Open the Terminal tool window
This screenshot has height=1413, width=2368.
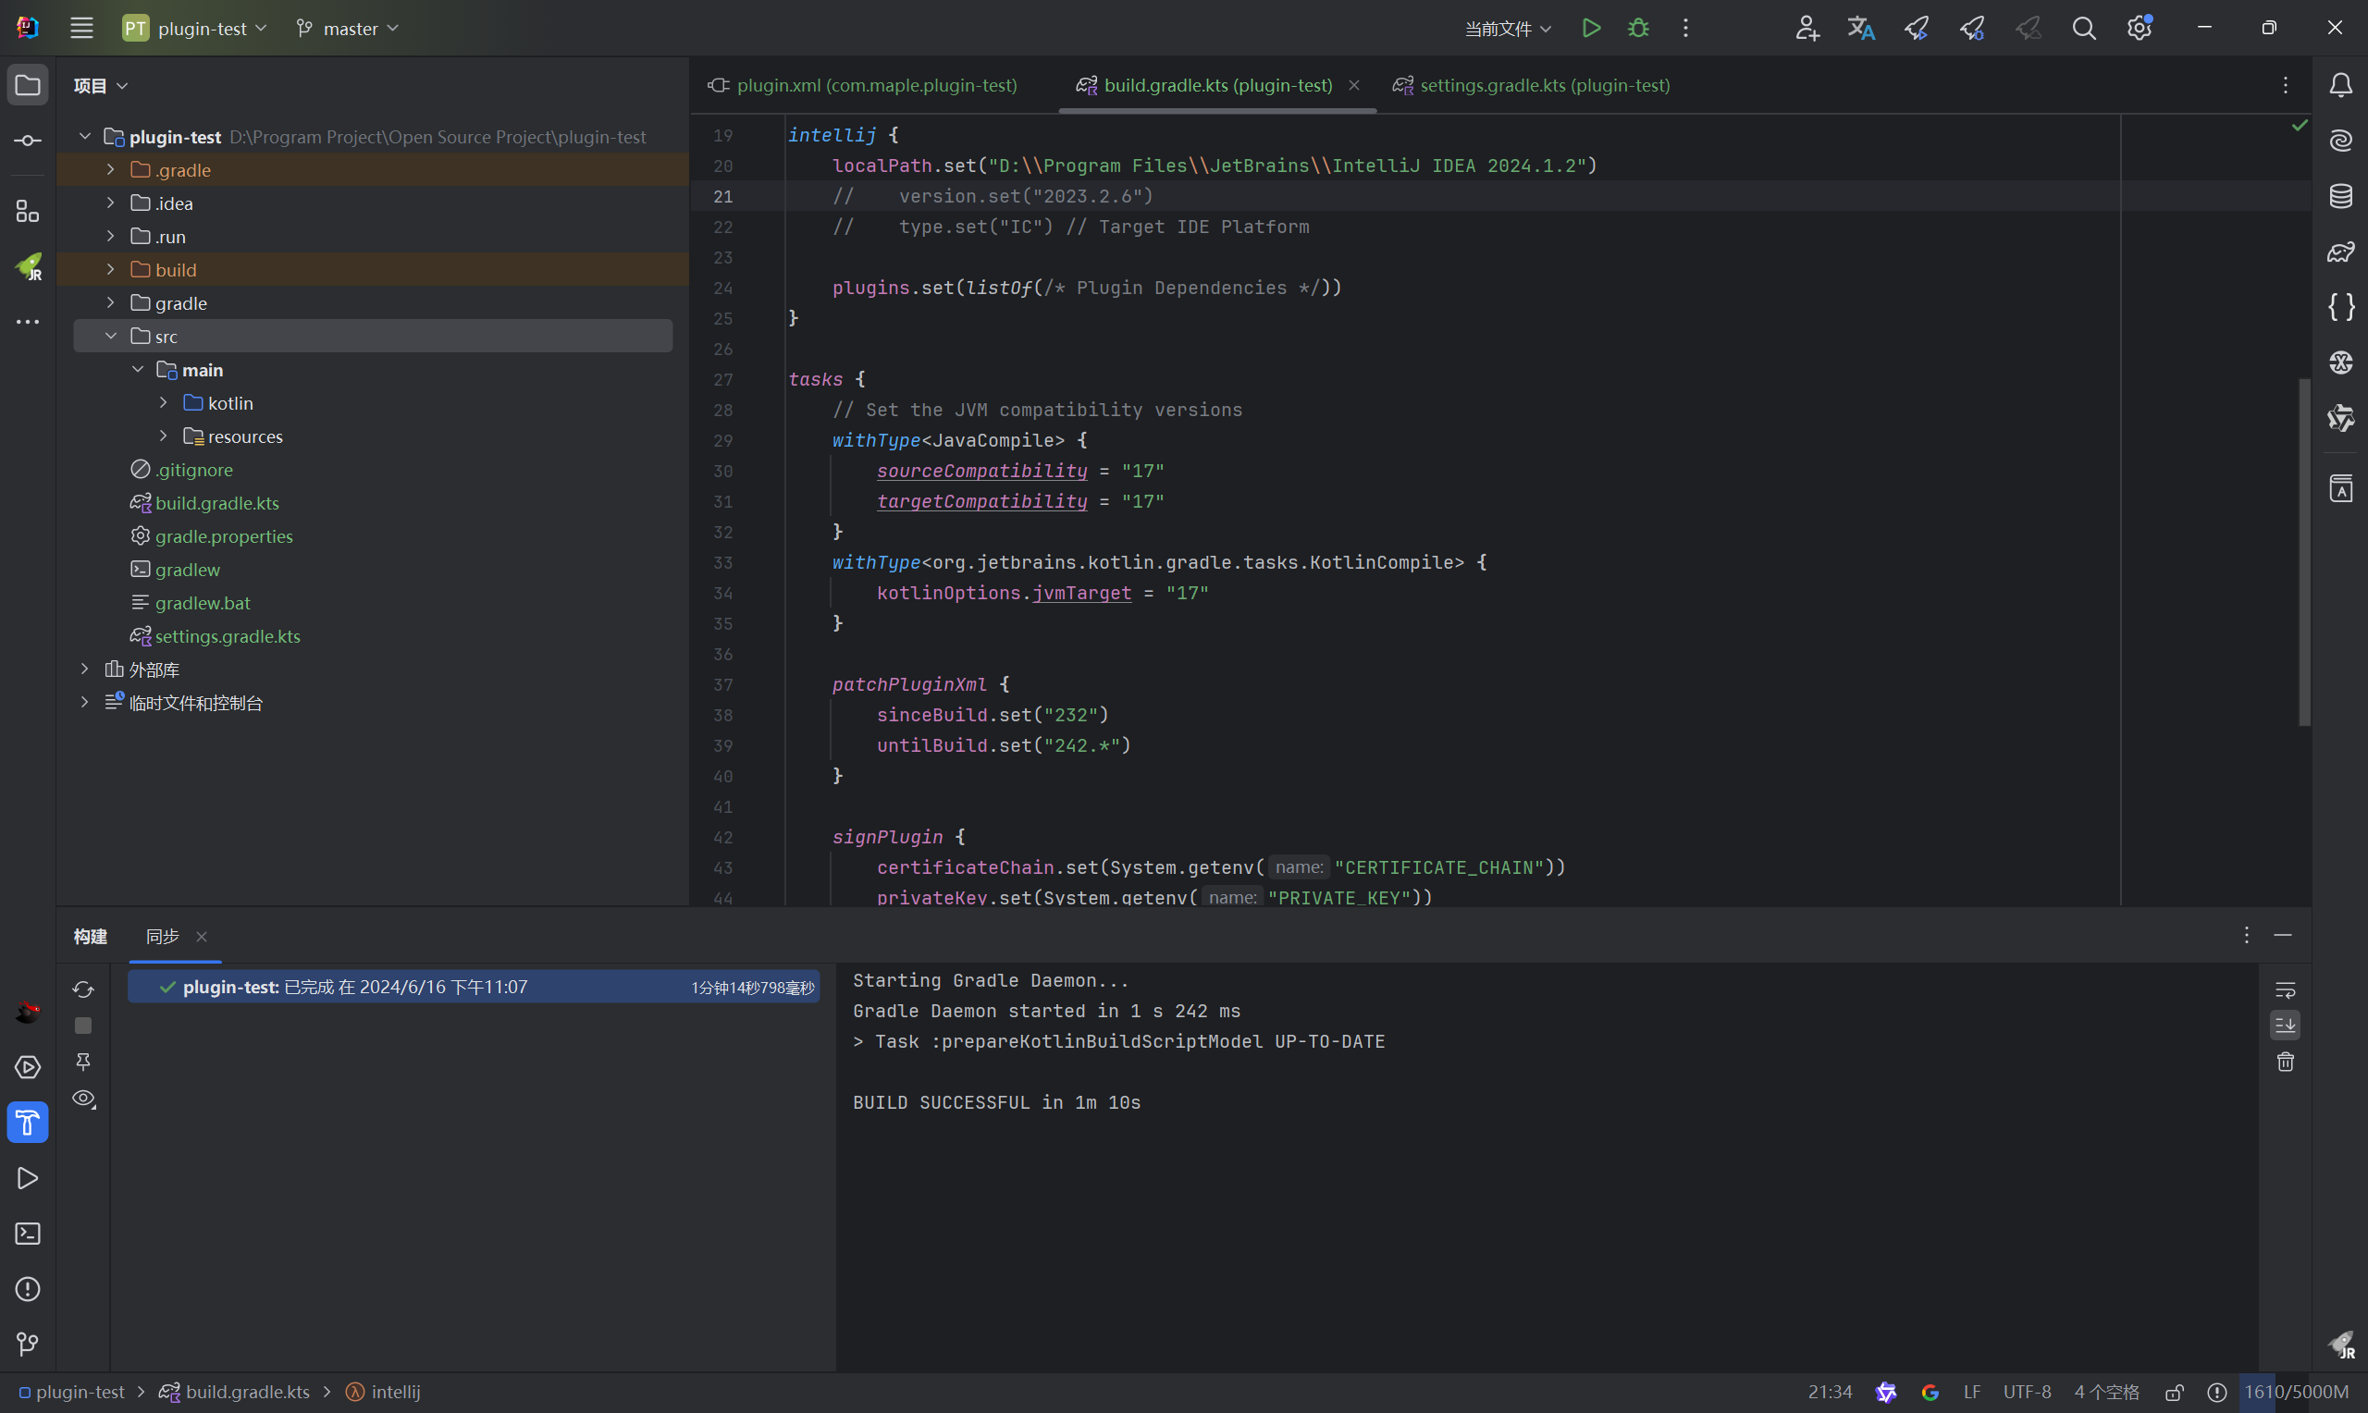click(x=28, y=1233)
